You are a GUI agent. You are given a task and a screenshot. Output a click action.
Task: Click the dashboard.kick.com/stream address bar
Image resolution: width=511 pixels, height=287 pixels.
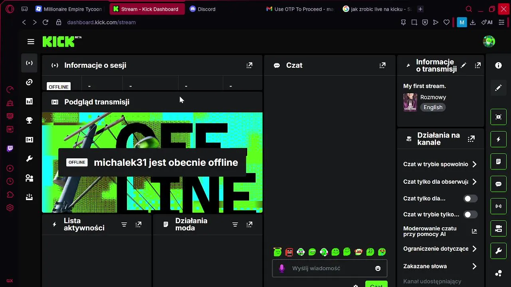(101, 22)
